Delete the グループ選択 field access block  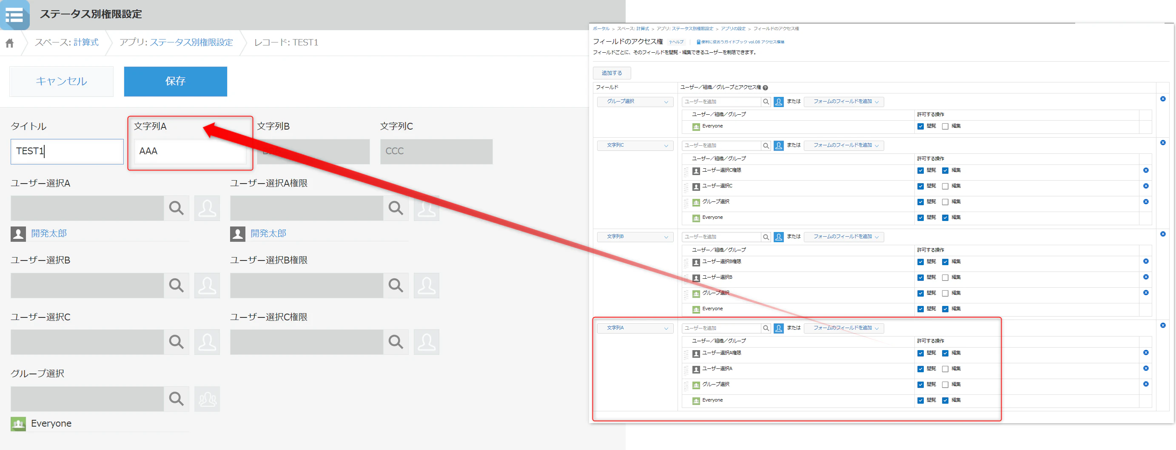1163,99
